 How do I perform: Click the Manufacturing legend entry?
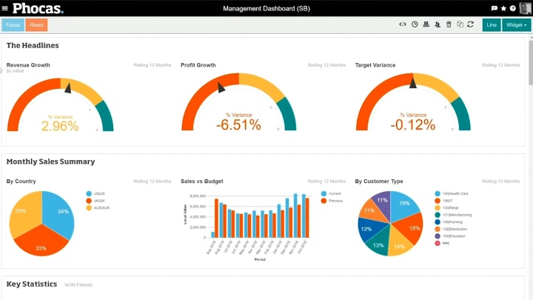click(454, 215)
